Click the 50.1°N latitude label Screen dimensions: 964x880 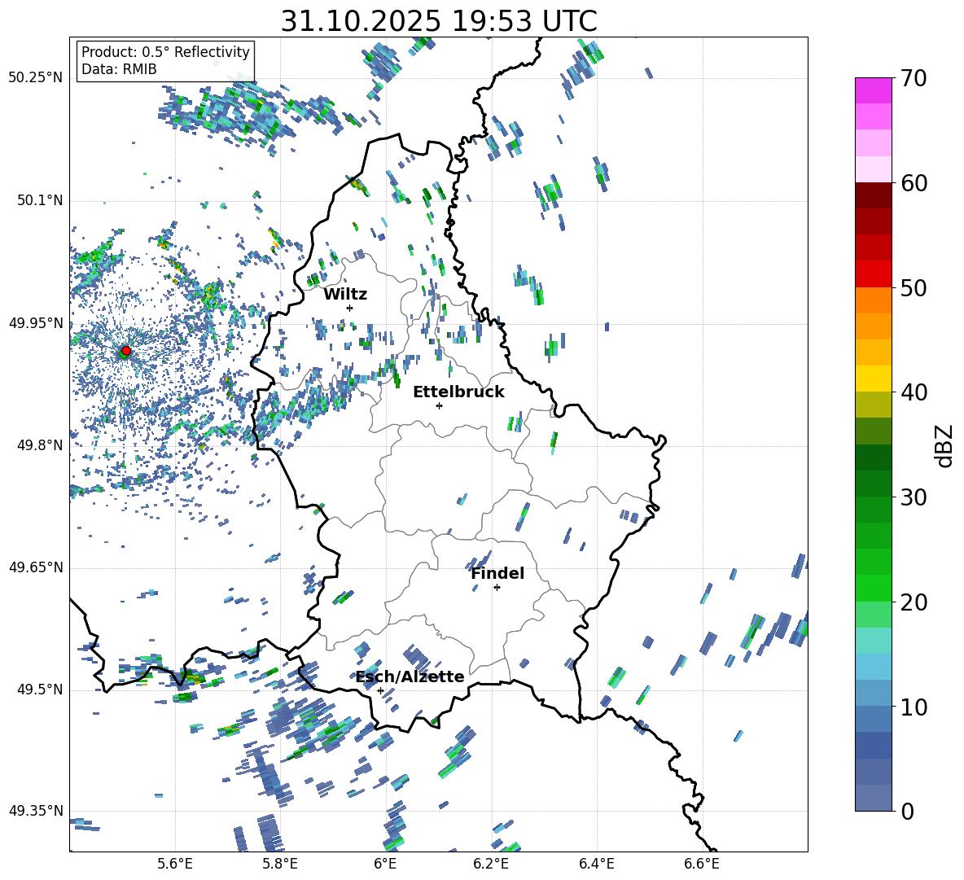40,200
